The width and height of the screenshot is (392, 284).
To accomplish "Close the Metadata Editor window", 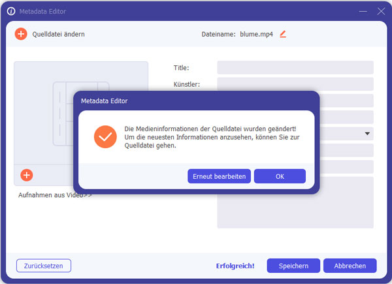I will [381, 11].
